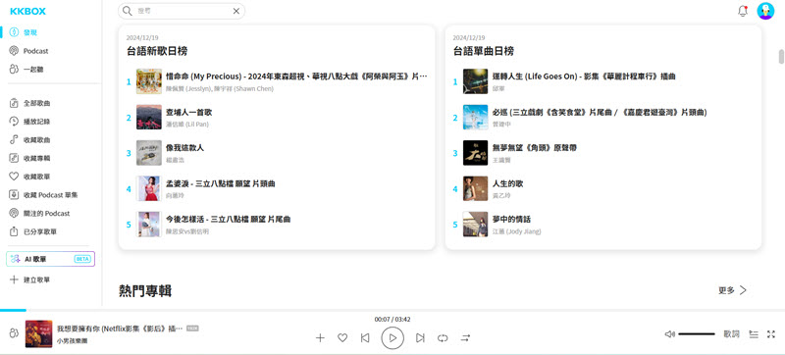
Task: Clear the search box with X
Action: [236, 11]
